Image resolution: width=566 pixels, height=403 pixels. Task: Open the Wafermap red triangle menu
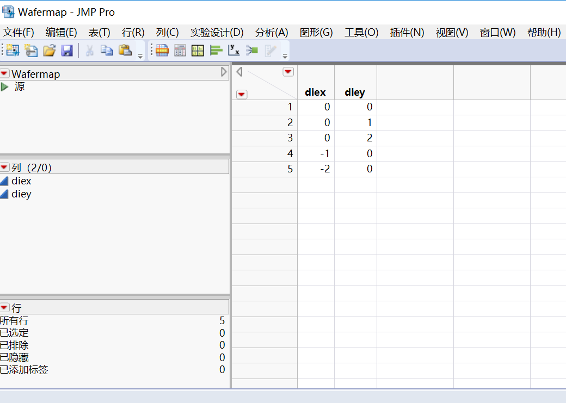coord(5,74)
